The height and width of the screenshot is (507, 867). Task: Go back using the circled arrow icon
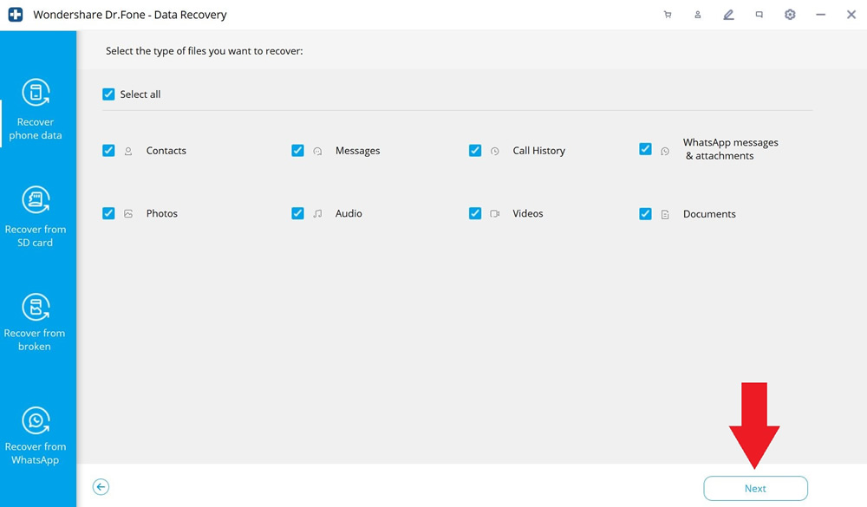101,487
